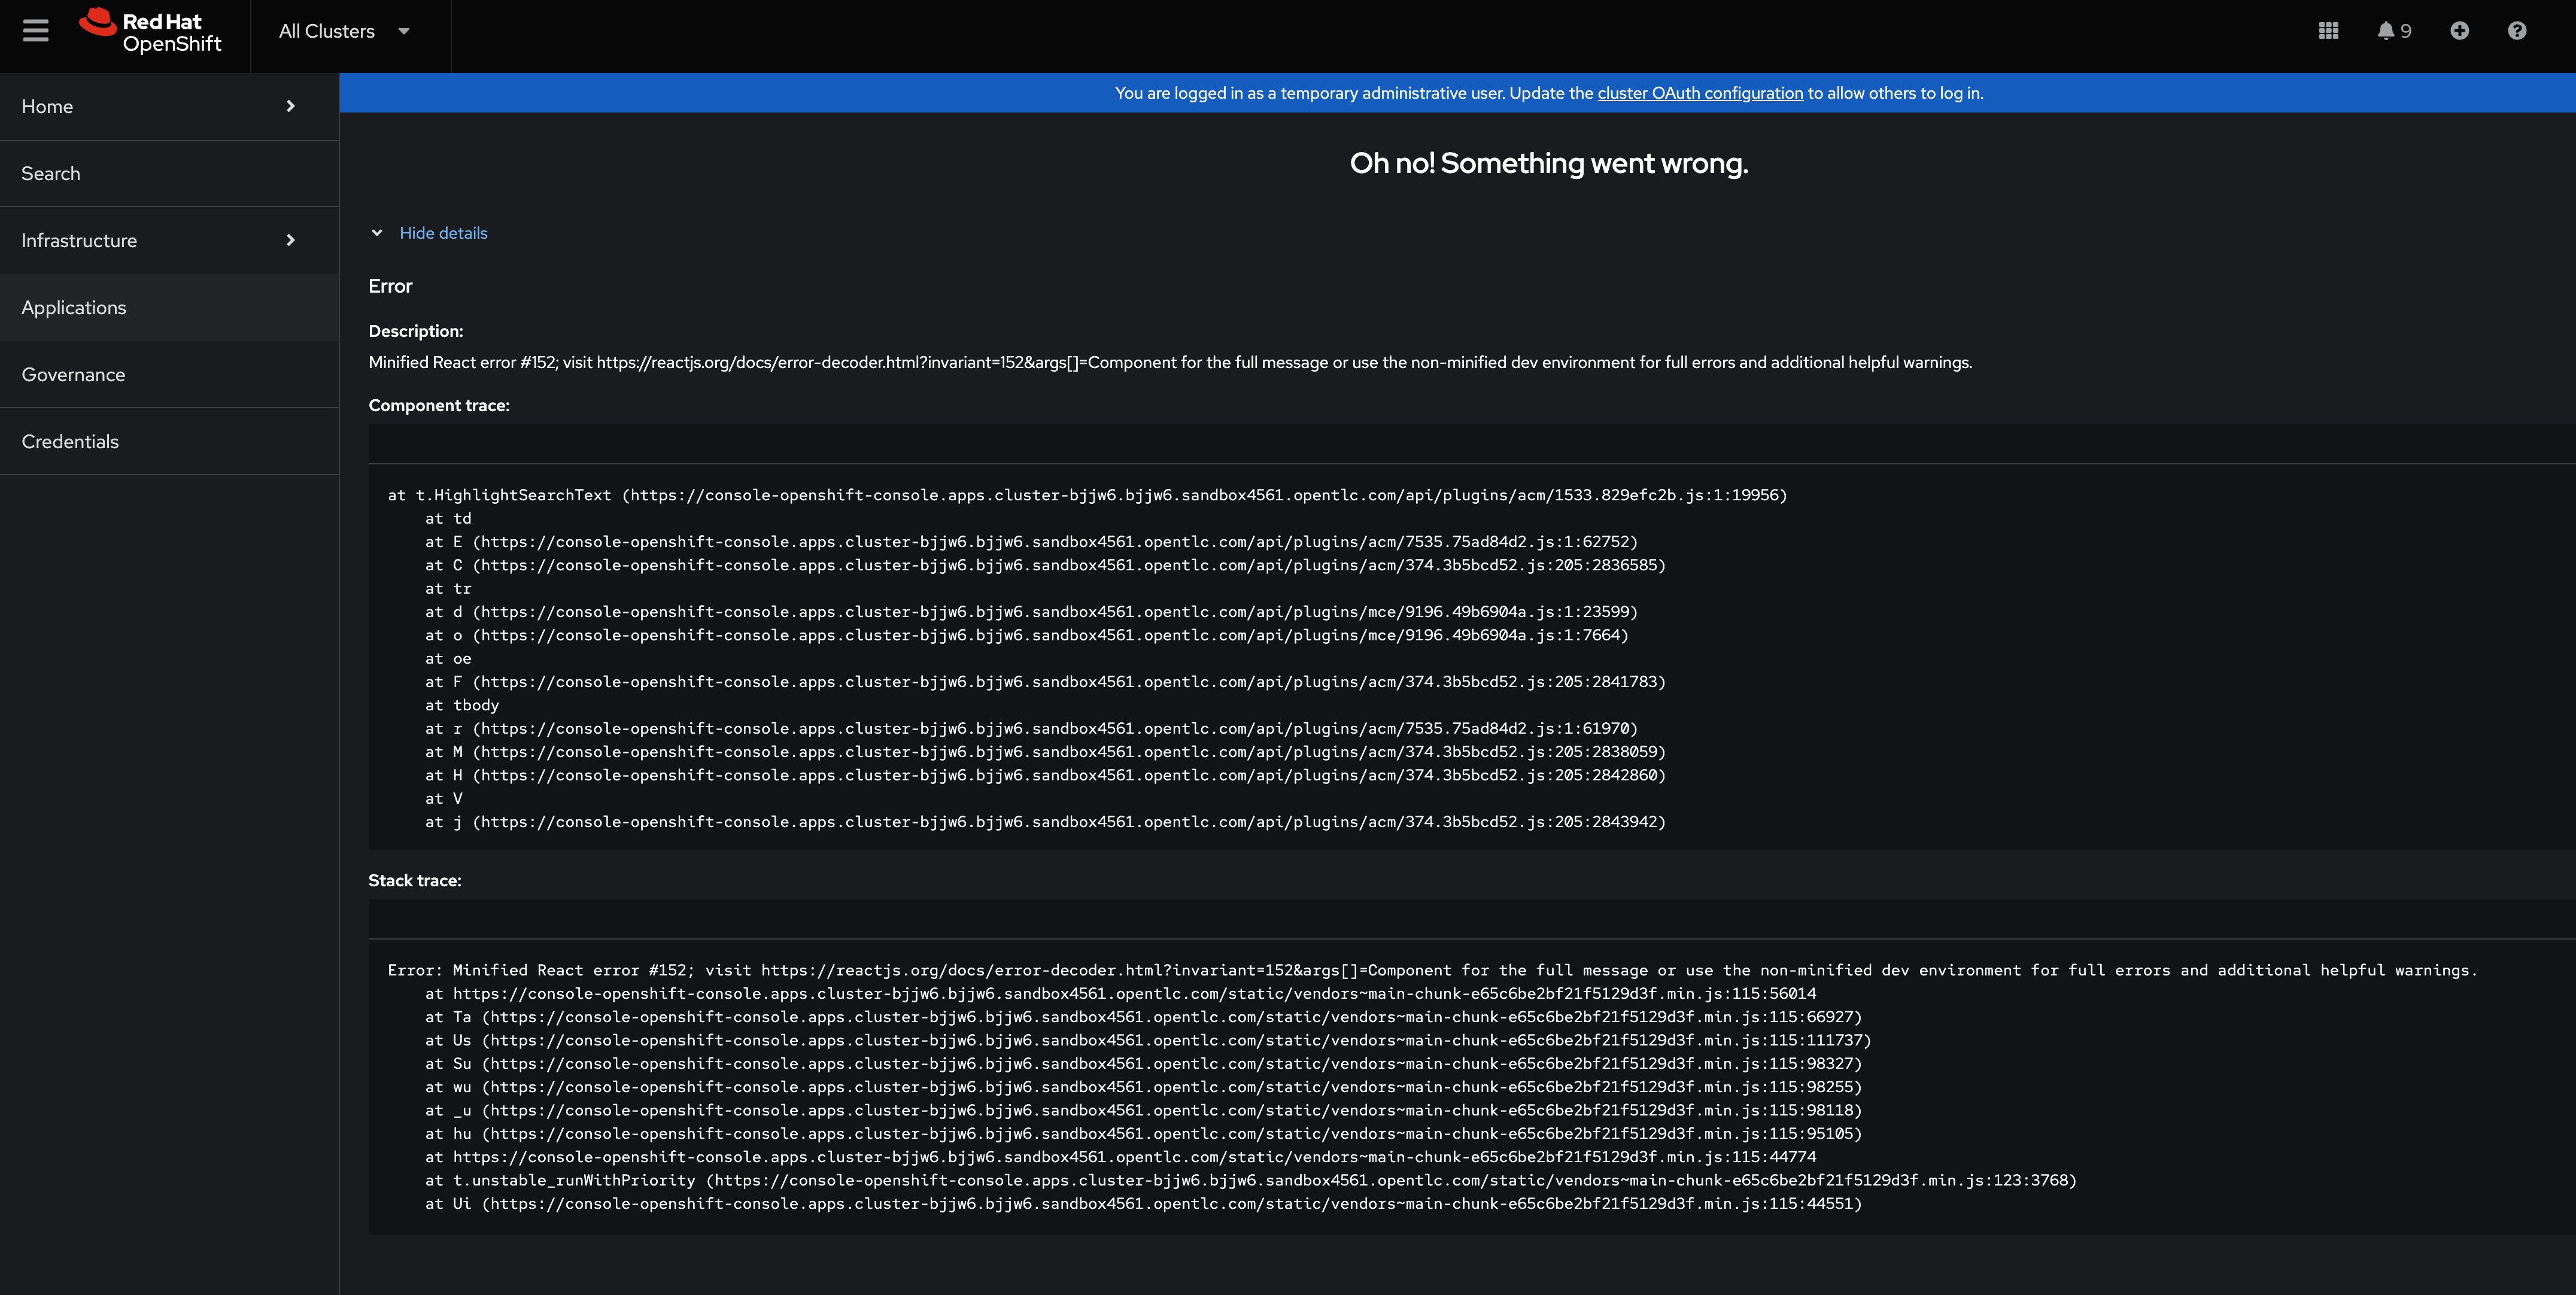This screenshot has height=1295, width=2576.
Task: Select Governance in the sidebar
Action: pyautogui.click(x=73, y=374)
